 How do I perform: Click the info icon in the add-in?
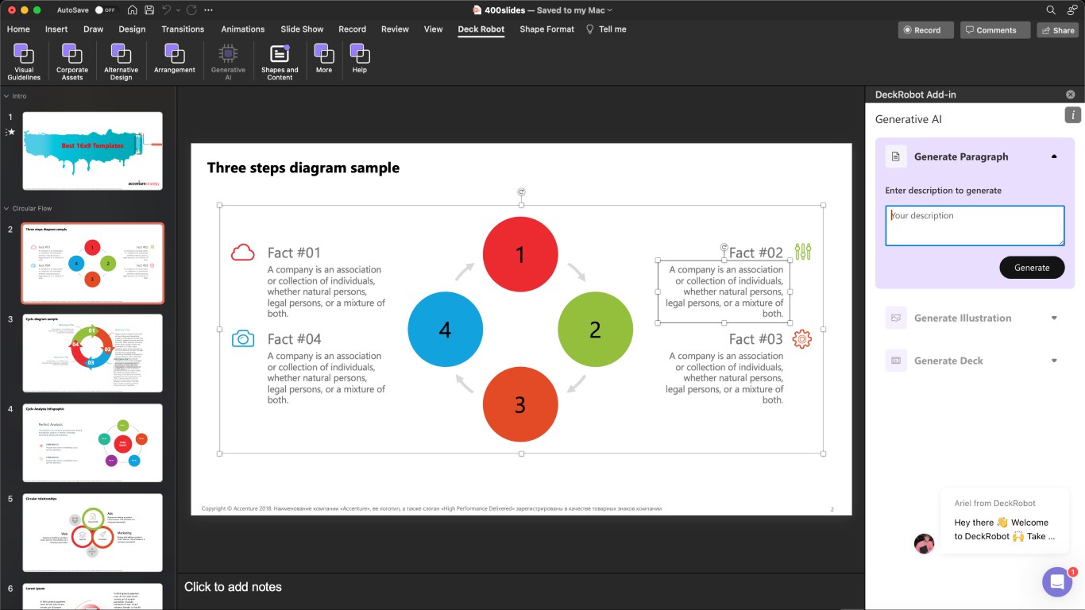click(x=1073, y=115)
